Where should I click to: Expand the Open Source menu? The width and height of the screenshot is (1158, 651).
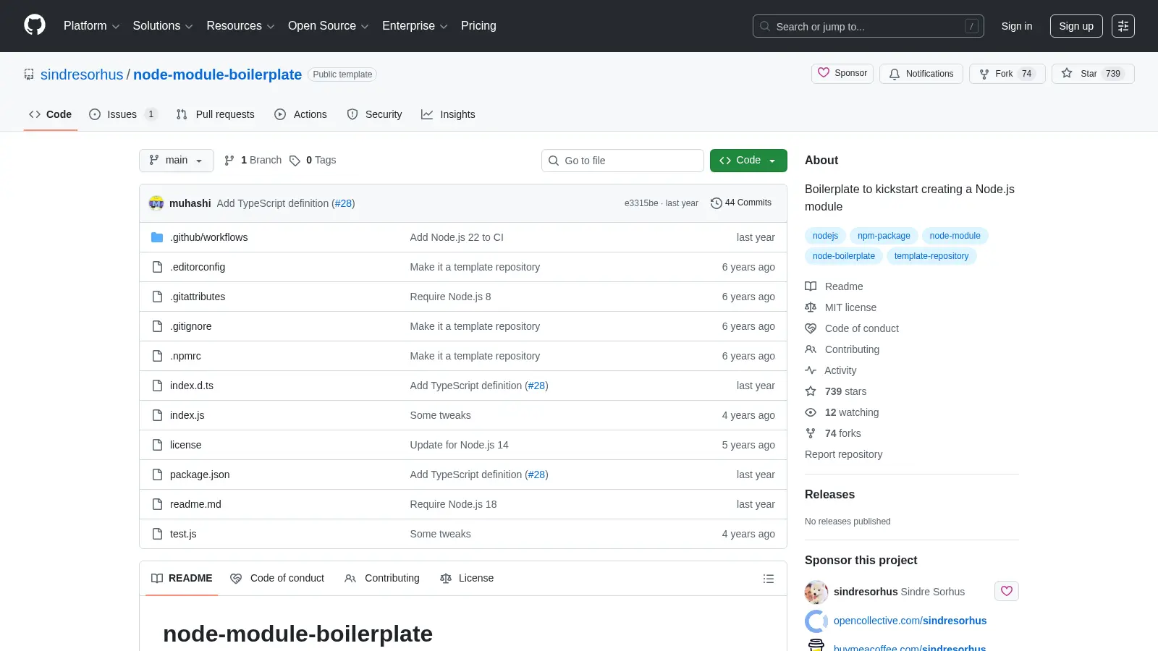coord(329,26)
